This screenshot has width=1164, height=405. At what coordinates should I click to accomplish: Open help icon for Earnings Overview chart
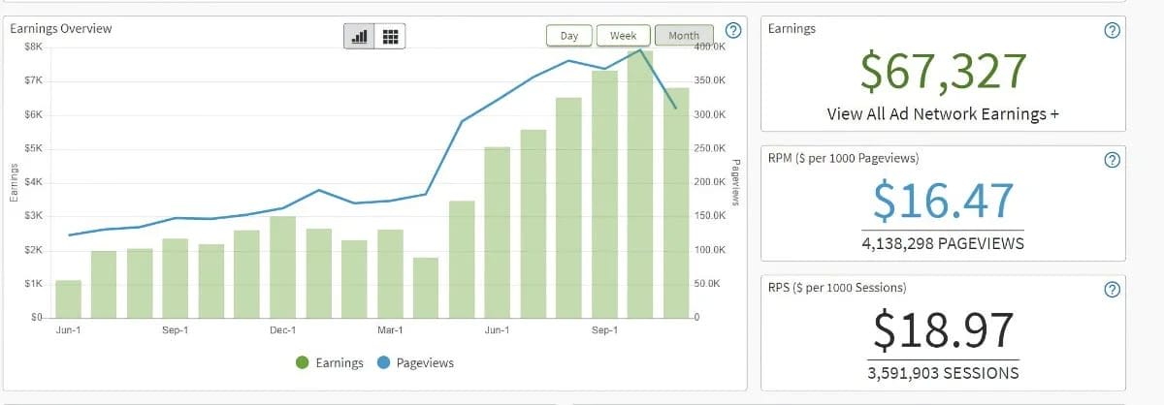pyautogui.click(x=734, y=30)
